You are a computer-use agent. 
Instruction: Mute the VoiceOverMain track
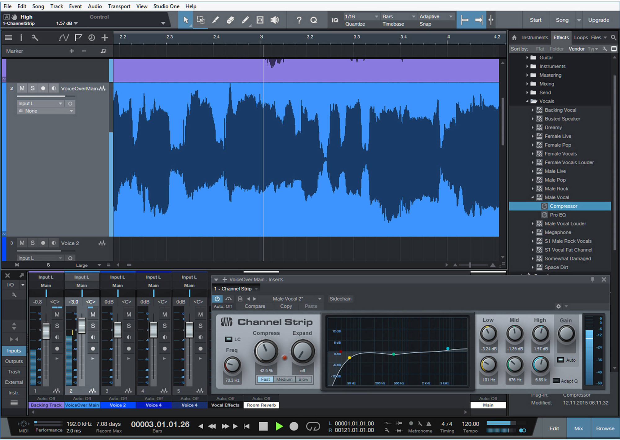[22, 88]
